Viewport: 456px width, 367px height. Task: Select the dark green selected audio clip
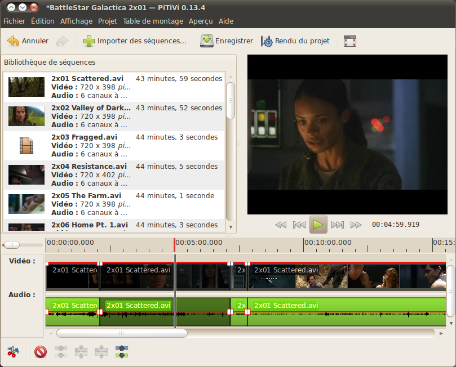pyautogui.click(x=165, y=312)
